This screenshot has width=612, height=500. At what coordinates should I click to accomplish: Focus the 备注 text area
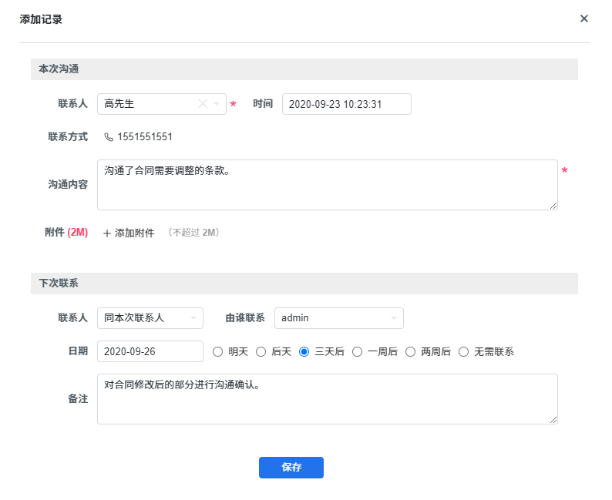click(327, 399)
